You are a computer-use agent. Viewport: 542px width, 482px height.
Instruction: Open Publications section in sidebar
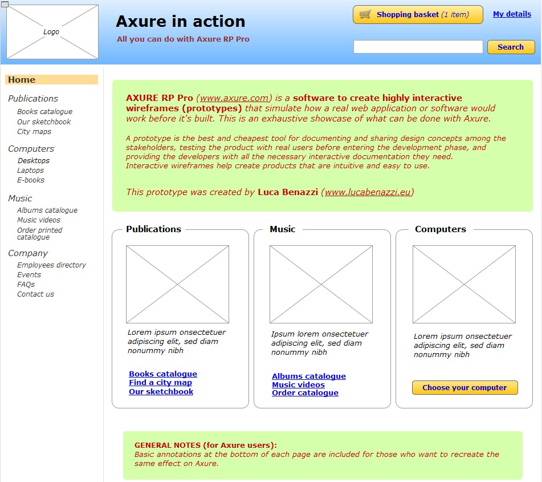(33, 99)
